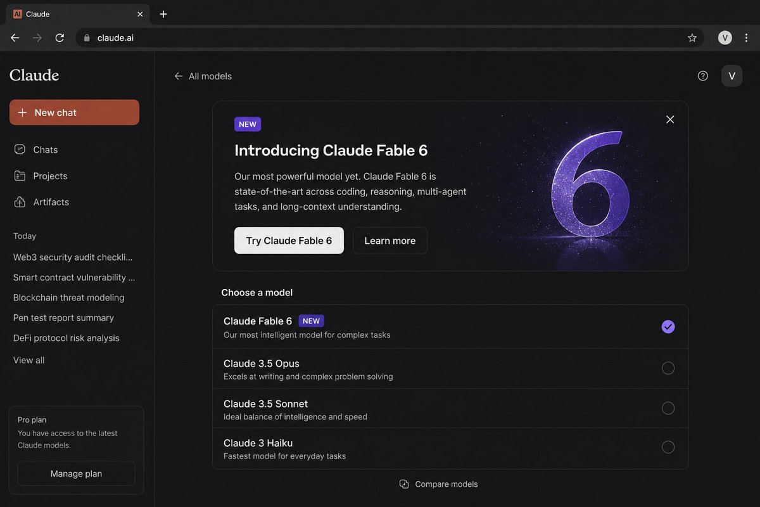Close the Claude browser tab
760x507 pixels.
click(x=140, y=14)
